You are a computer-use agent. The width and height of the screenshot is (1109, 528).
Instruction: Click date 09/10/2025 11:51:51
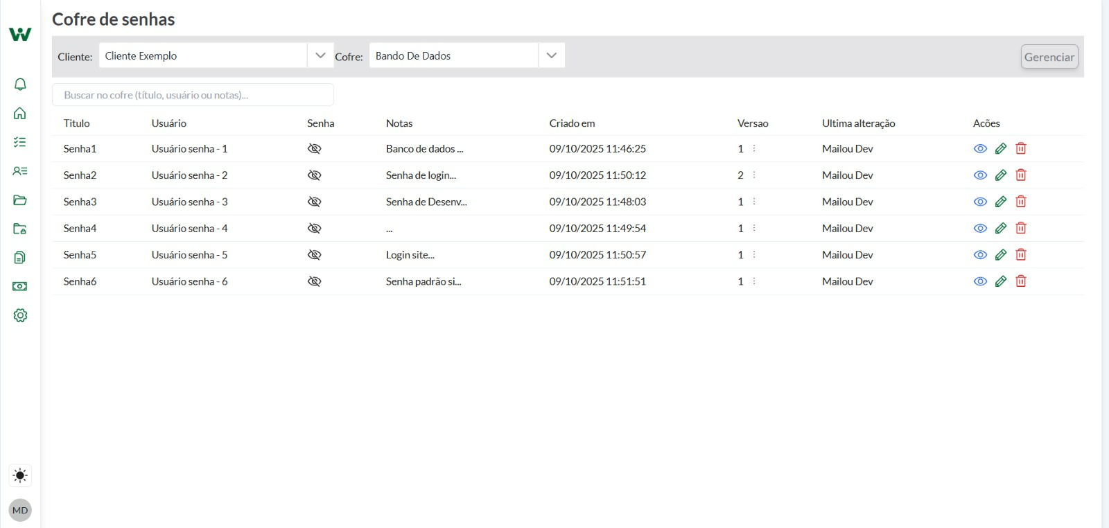(x=597, y=281)
